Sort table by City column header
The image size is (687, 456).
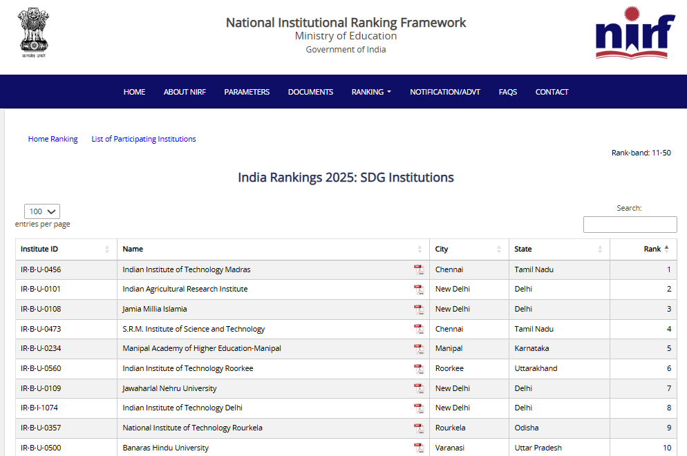coord(442,249)
